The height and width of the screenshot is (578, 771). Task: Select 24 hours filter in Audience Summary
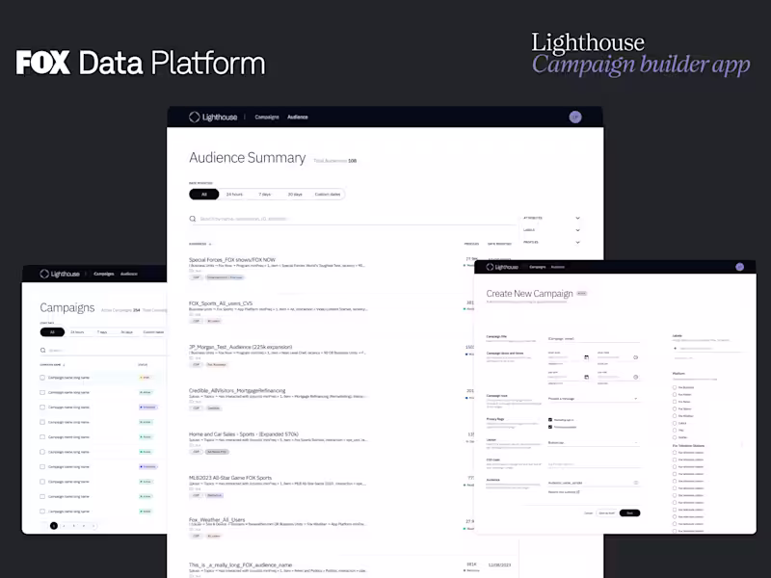[234, 195]
